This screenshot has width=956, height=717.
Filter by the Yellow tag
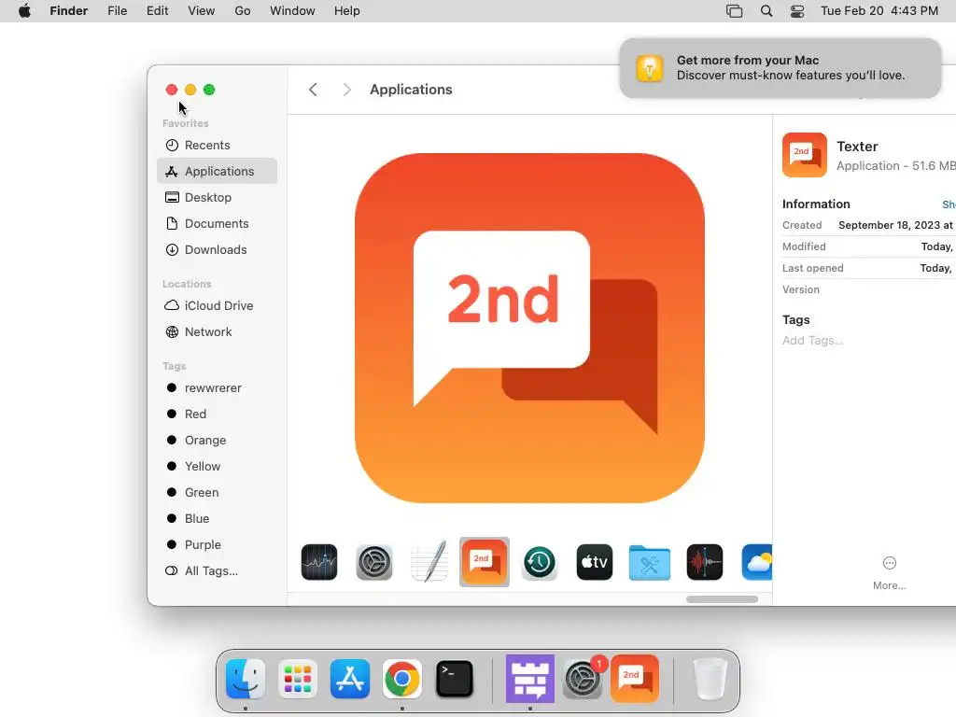217,467
